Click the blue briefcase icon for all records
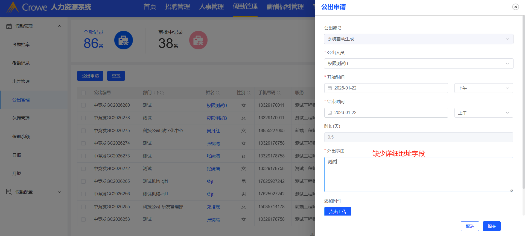This screenshot has width=525, height=236. (x=123, y=40)
